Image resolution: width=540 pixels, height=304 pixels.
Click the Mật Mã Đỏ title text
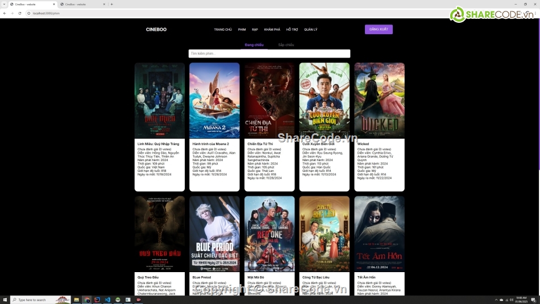256,277
